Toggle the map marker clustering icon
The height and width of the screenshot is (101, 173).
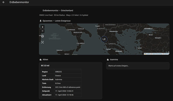42,36
